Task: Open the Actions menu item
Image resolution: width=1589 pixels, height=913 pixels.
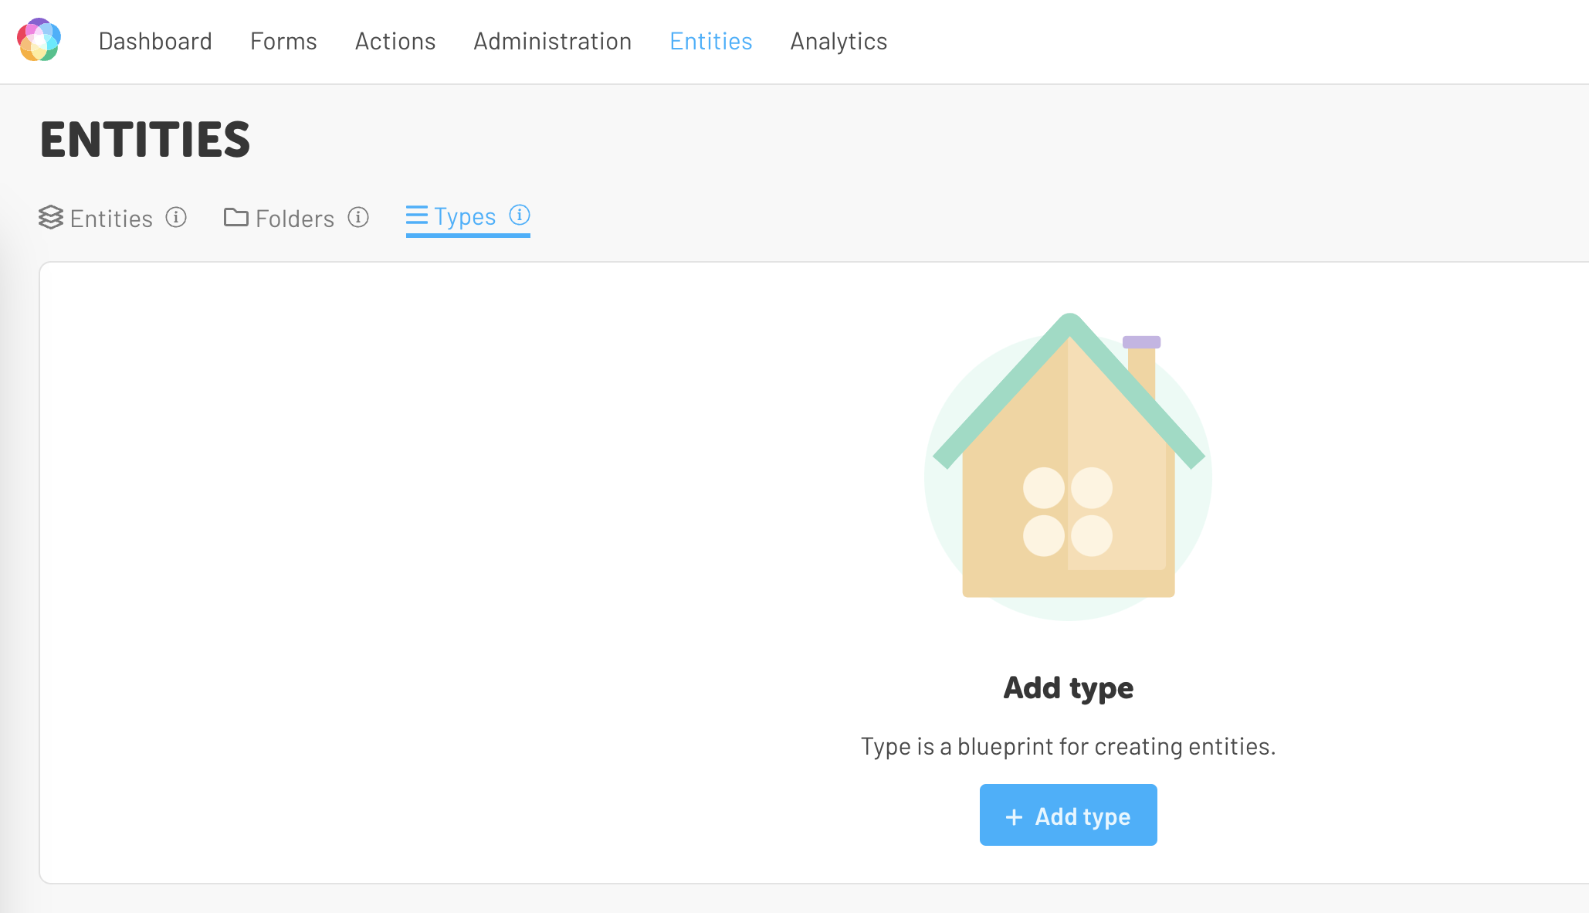Action: [395, 42]
